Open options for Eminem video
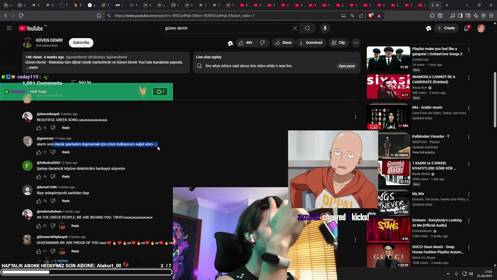This screenshot has height=280, width=497. (x=469, y=221)
